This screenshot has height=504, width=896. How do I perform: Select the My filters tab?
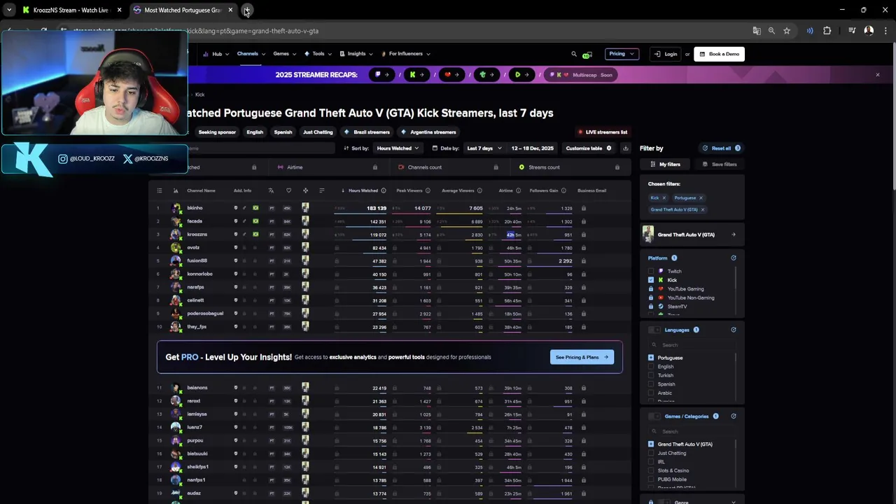[x=665, y=164]
